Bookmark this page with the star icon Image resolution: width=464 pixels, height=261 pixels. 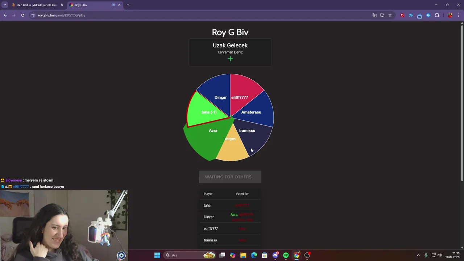coord(390,15)
